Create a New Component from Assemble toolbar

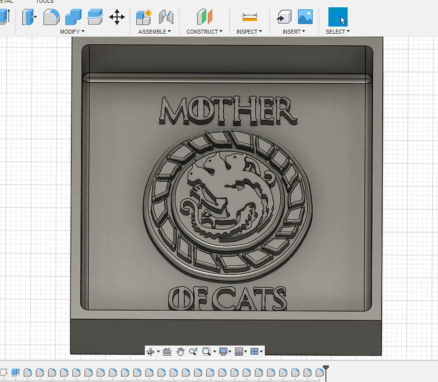click(x=144, y=17)
